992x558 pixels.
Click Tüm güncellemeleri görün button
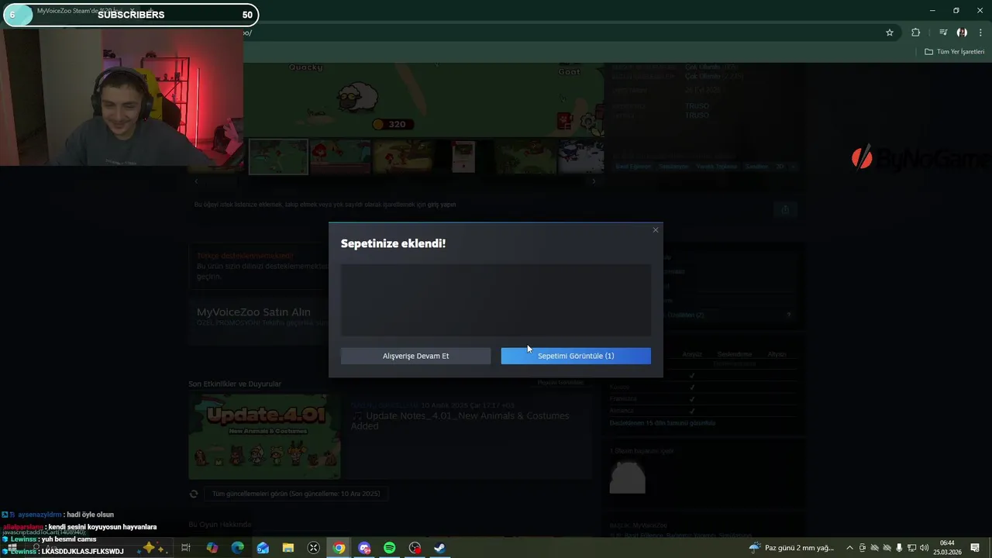point(296,494)
